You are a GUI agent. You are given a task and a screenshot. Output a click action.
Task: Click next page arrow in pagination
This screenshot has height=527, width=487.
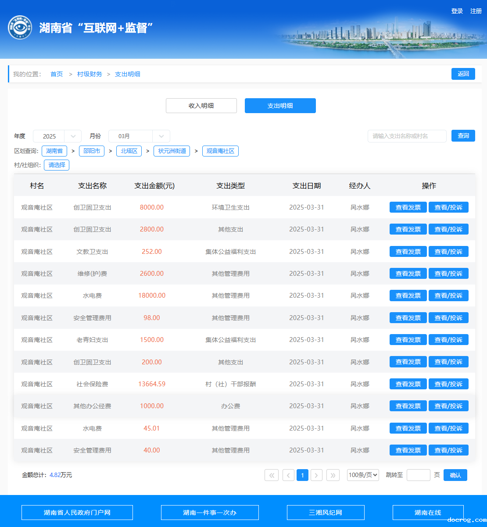(316, 475)
